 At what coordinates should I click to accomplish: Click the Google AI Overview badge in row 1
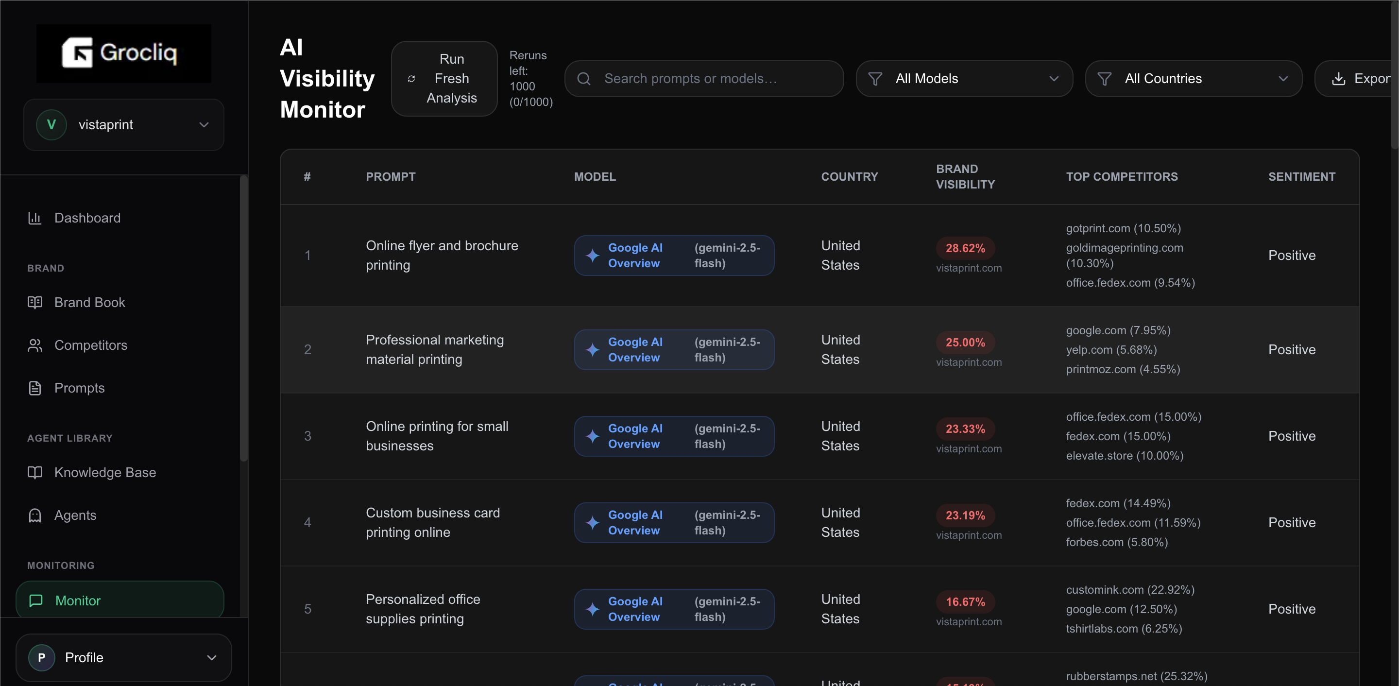673,255
